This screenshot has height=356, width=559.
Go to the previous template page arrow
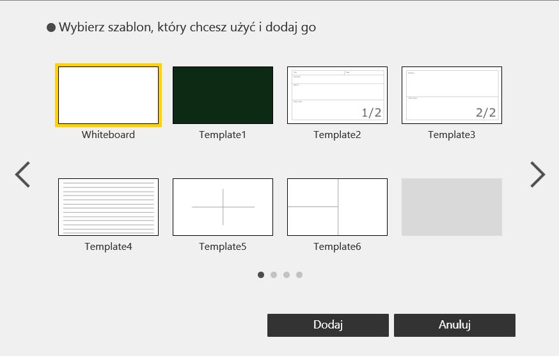(22, 174)
